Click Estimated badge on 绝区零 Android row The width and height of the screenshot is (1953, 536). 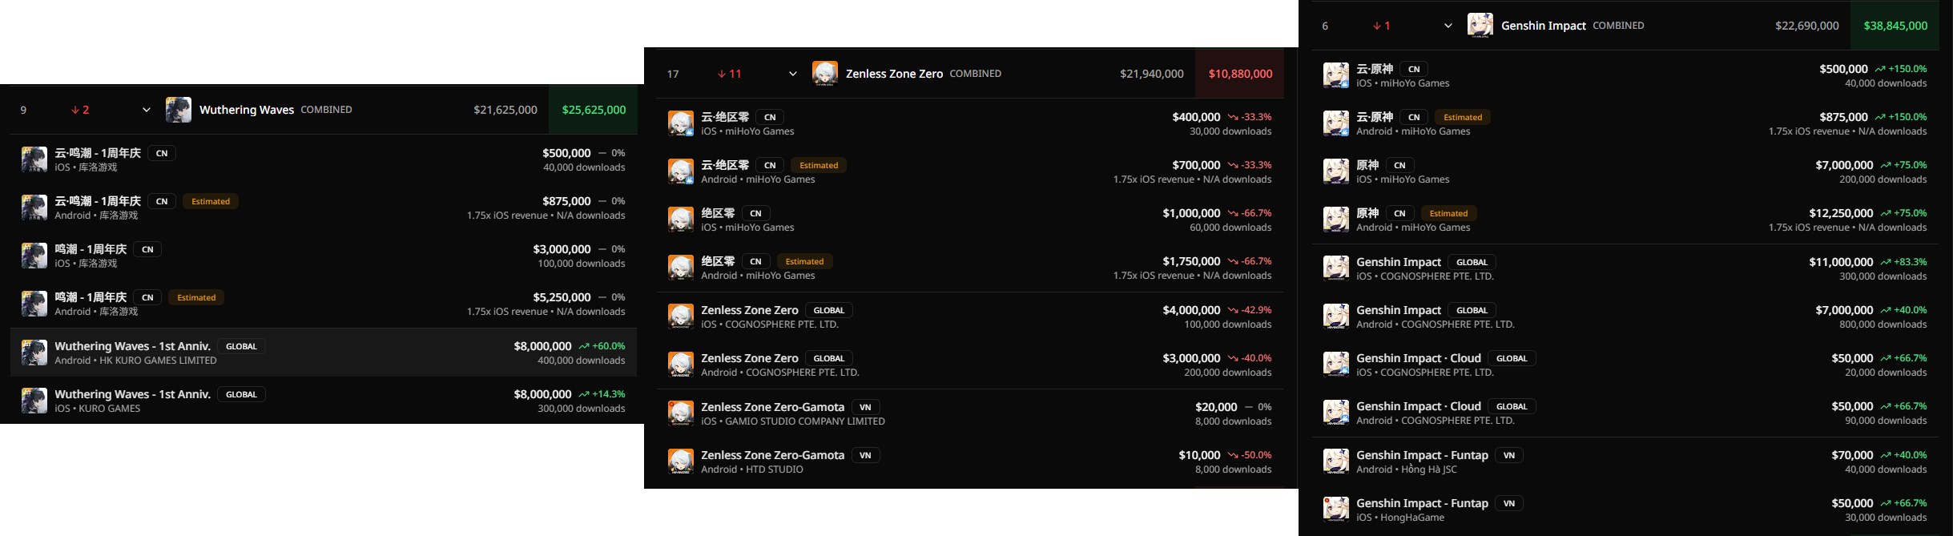tap(804, 261)
